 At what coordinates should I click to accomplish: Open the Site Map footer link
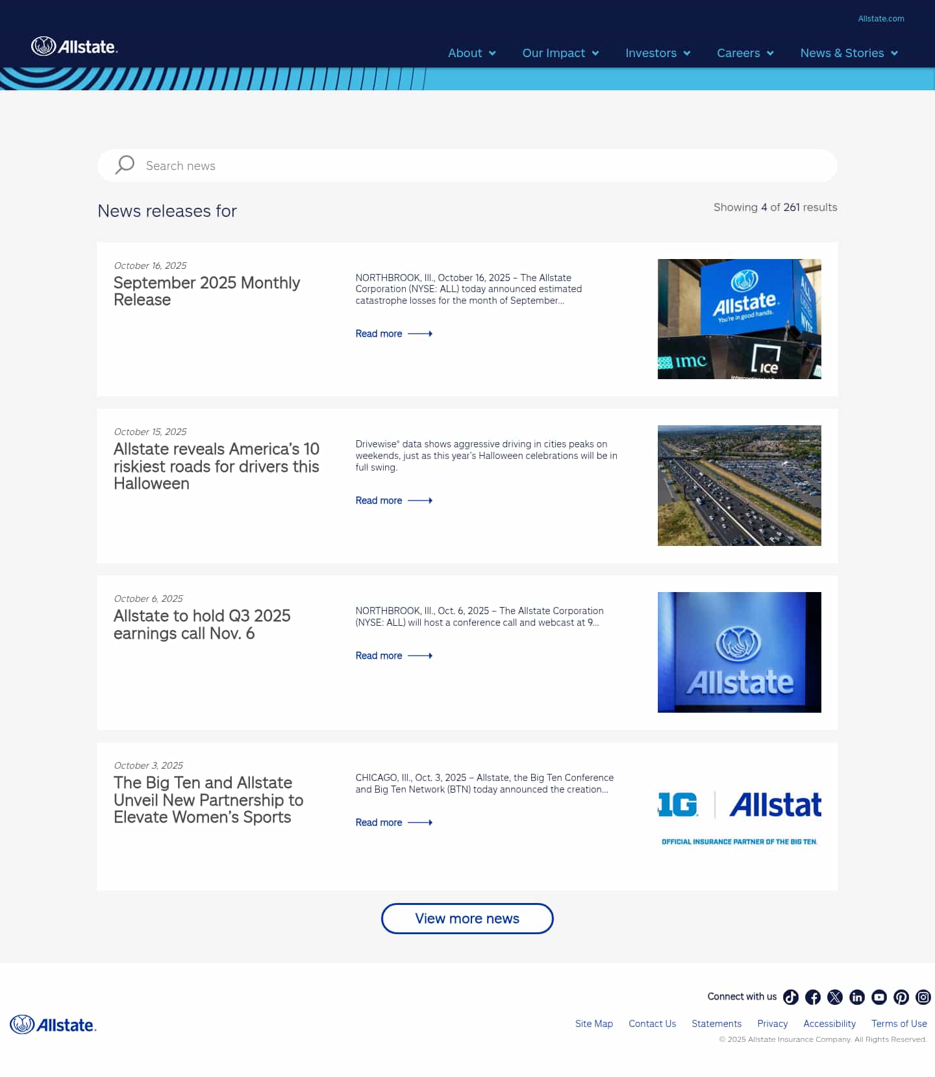click(x=594, y=1024)
